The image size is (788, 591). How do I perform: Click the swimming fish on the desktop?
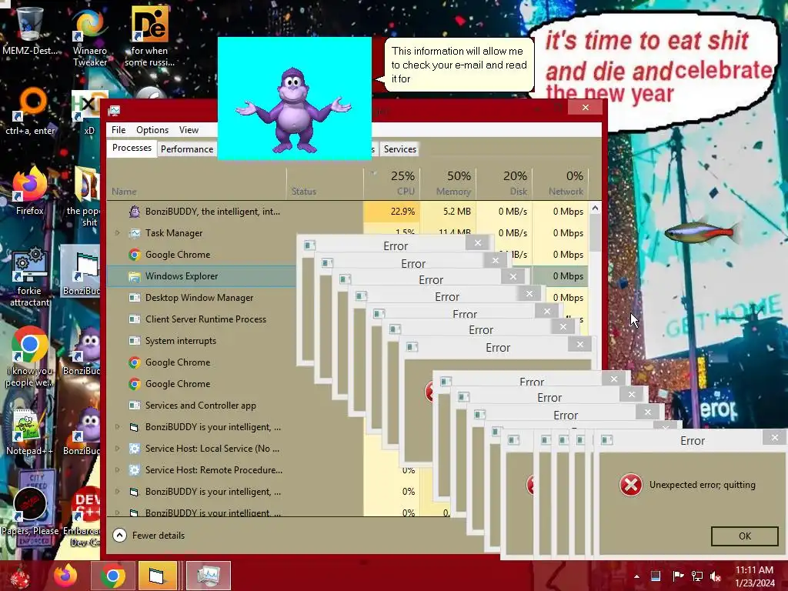coord(702,232)
